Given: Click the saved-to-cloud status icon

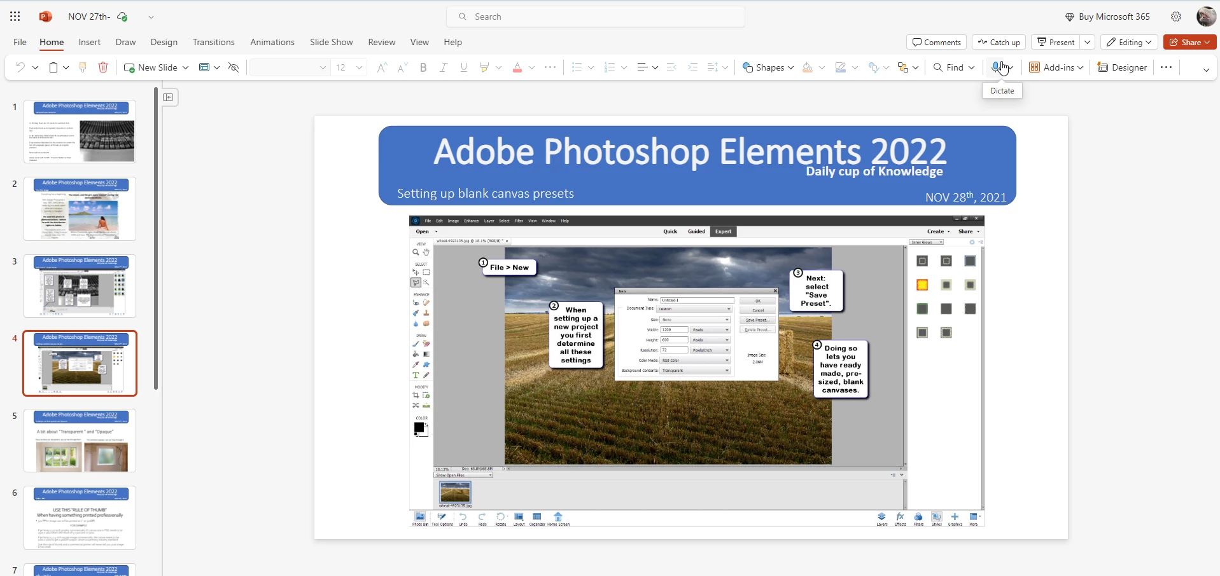Looking at the screenshot, I should click(x=122, y=17).
